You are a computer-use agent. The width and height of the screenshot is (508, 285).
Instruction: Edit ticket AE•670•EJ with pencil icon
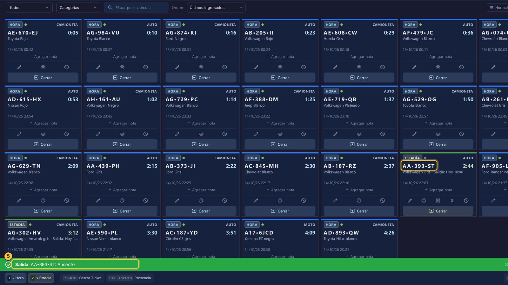(19, 67)
